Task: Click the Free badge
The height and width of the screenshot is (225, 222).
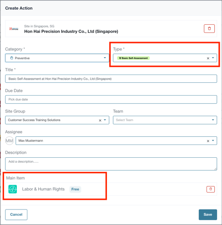Action: click(75, 189)
